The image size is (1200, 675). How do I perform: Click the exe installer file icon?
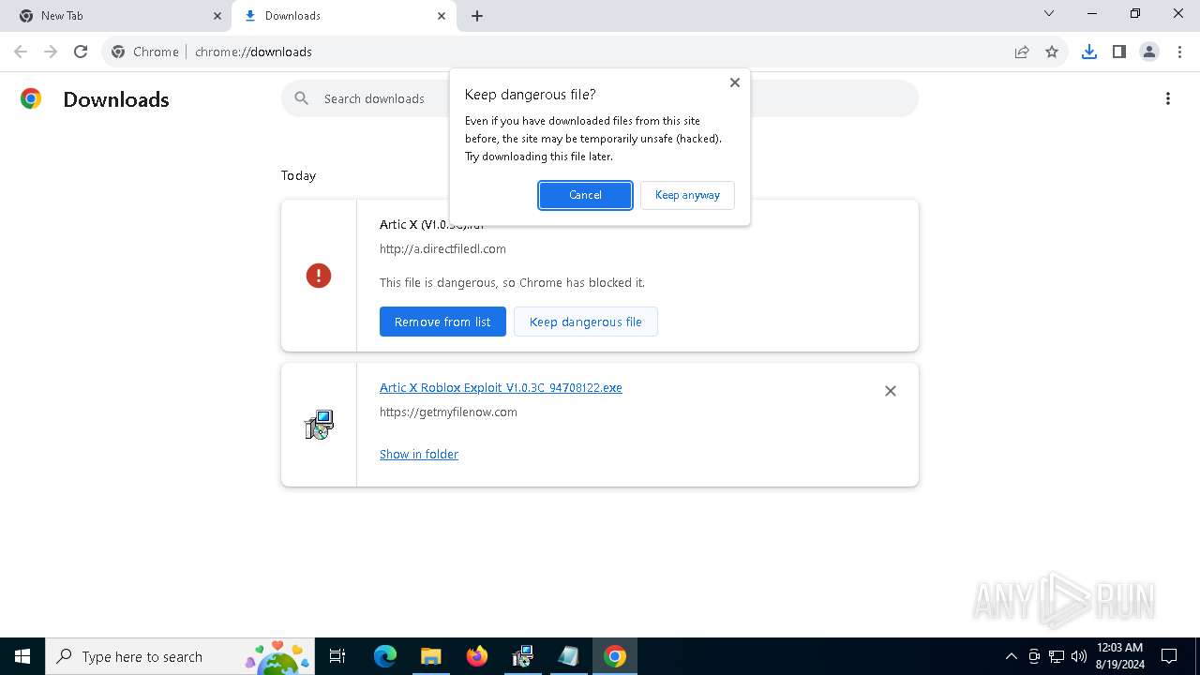click(x=319, y=425)
